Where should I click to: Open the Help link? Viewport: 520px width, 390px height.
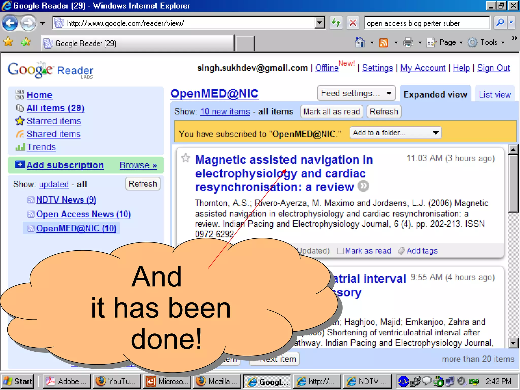click(x=461, y=68)
